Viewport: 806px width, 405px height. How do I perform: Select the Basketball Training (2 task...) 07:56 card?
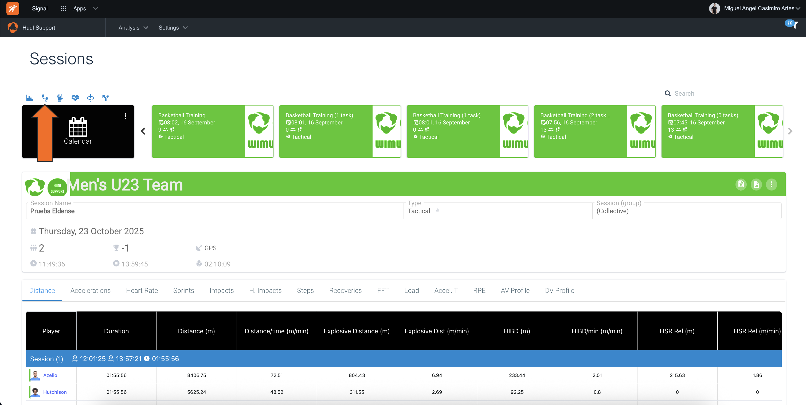(594, 131)
